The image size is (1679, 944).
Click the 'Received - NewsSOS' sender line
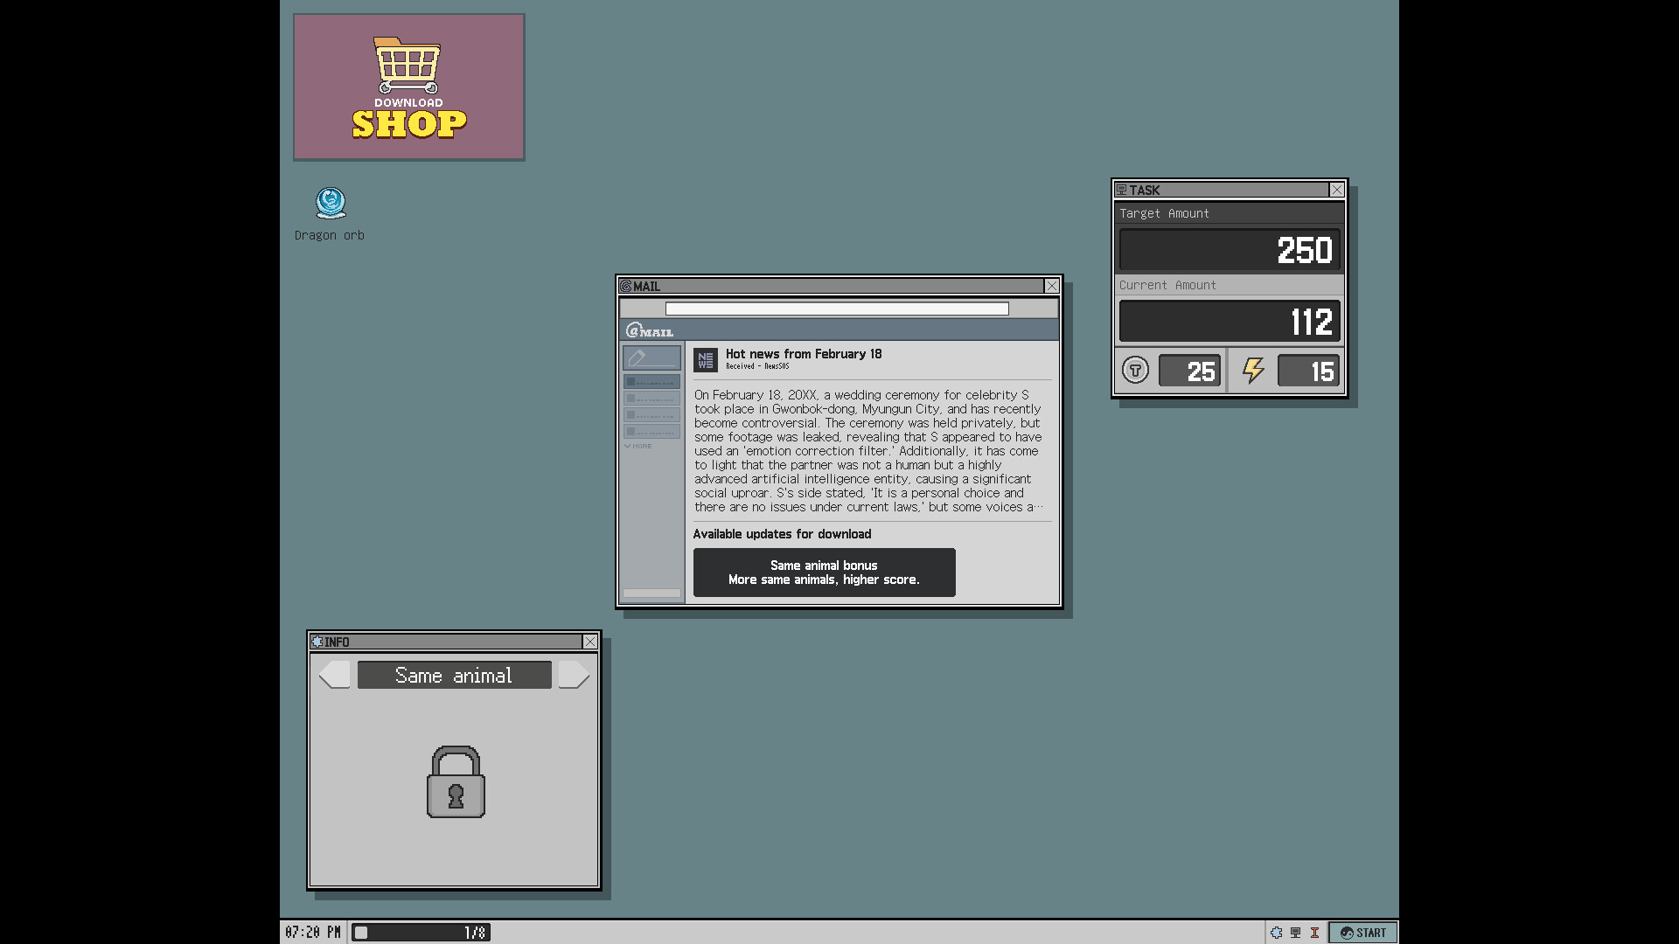[x=757, y=366]
